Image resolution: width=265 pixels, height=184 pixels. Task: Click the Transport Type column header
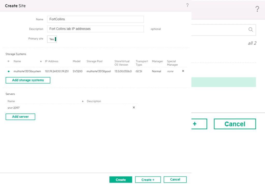pyautogui.click(x=142, y=63)
